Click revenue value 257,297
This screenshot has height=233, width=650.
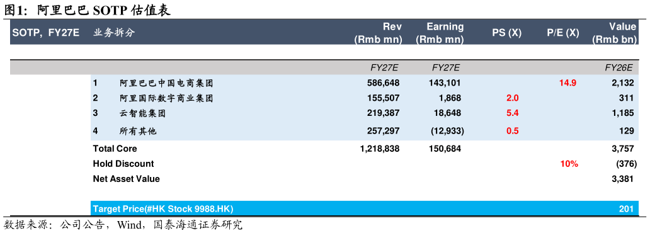[383, 131]
